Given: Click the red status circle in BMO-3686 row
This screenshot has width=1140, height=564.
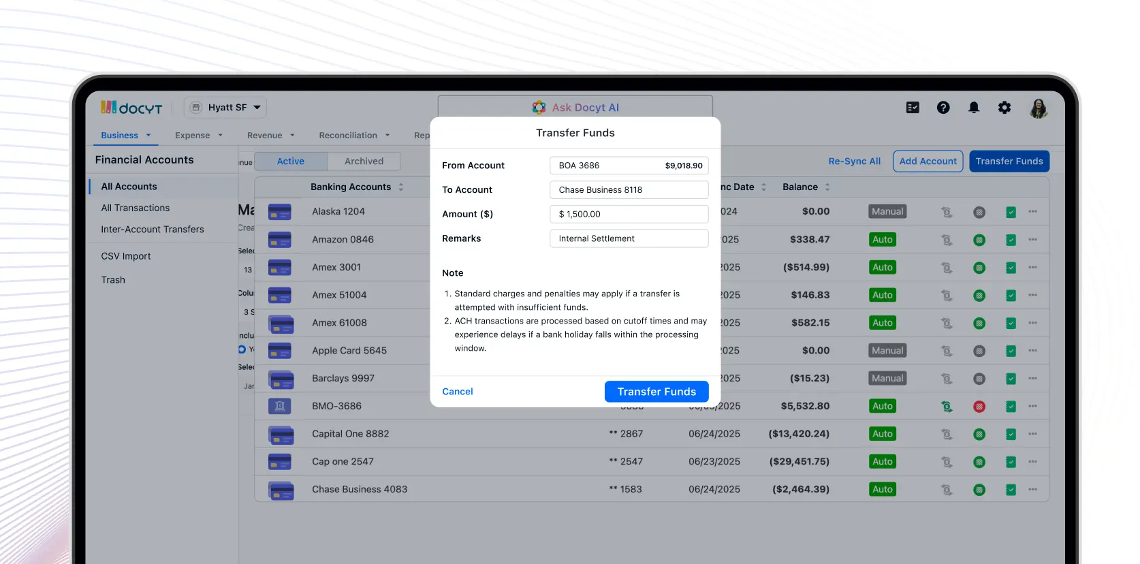Looking at the screenshot, I should pyautogui.click(x=979, y=407).
